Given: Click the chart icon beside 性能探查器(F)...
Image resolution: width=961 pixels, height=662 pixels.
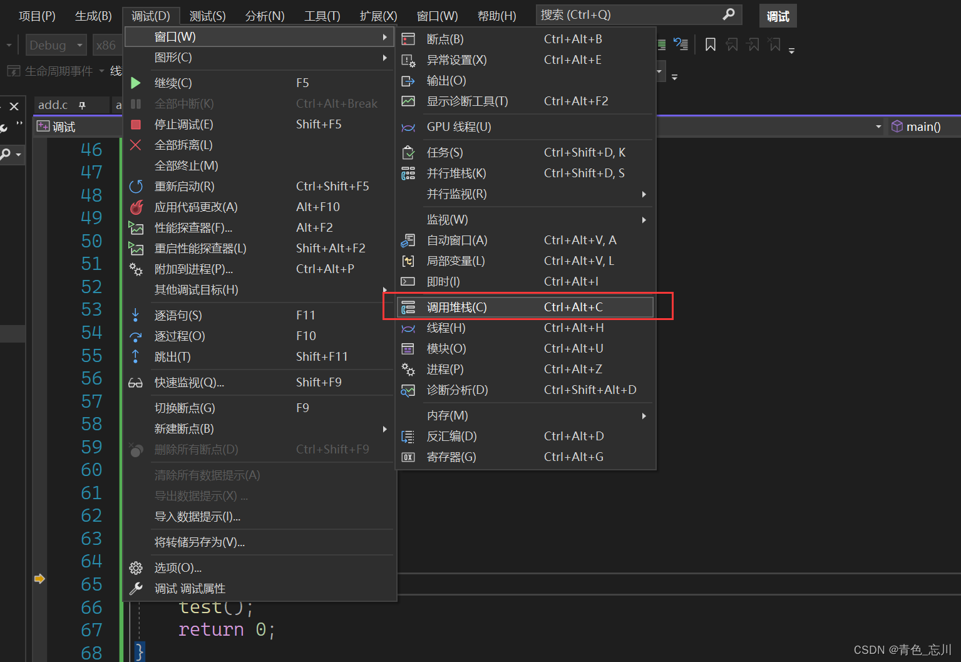Looking at the screenshot, I should point(136,227).
